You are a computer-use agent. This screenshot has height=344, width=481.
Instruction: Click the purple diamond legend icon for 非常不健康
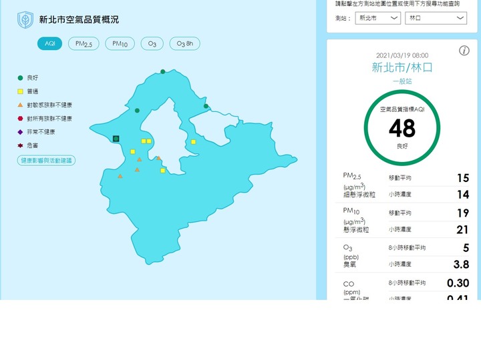click(20, 132)
